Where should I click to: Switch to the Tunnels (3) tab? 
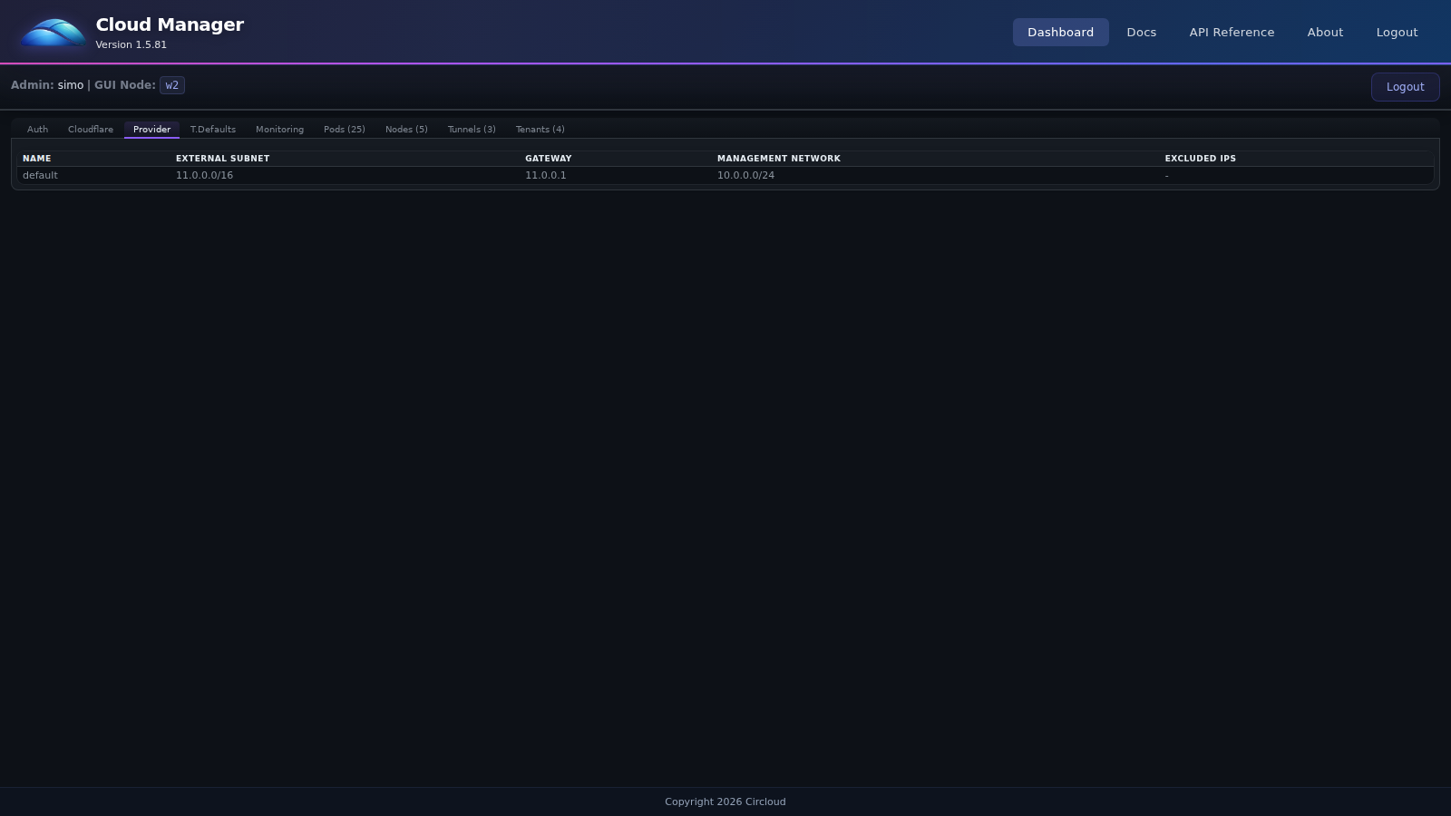471,129
